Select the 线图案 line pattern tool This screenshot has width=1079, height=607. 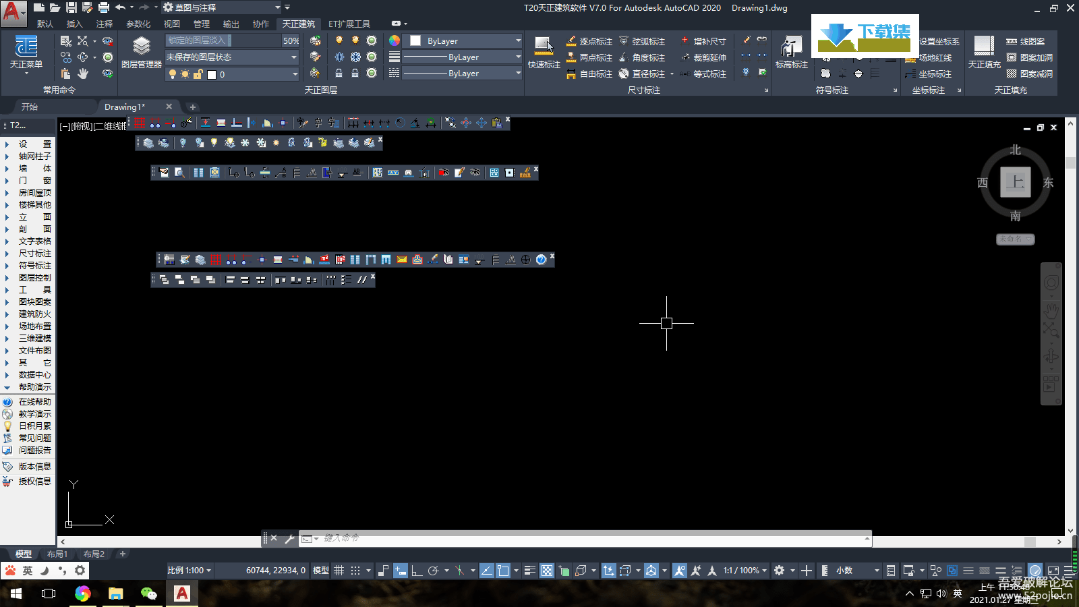(1025, 41)
